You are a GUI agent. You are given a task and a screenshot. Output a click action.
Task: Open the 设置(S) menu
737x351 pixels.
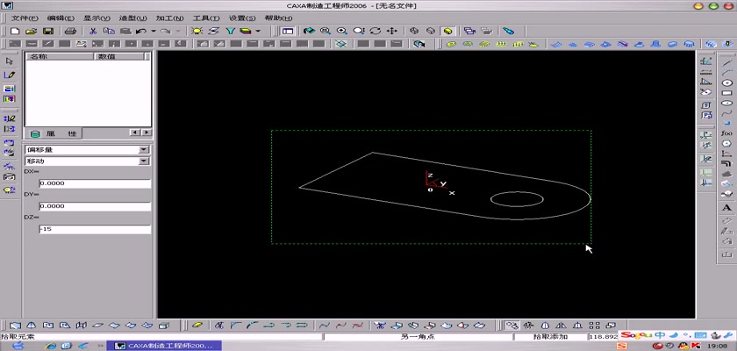point(242,18)
